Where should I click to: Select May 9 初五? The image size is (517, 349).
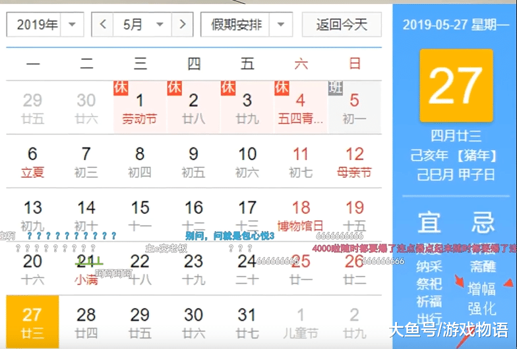coord(194,161)
